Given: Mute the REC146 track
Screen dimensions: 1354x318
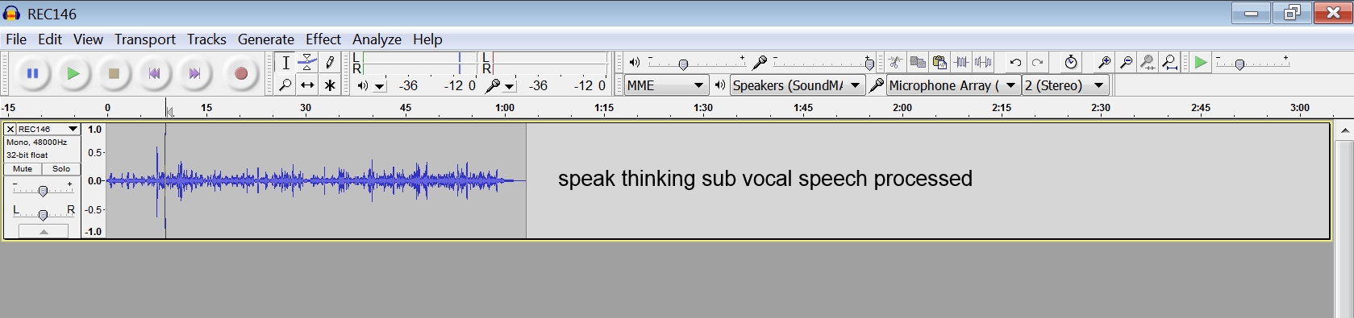Looking at the screenshot, I should [23, 169].
